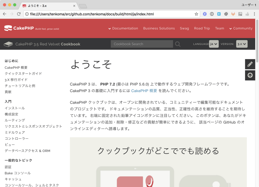Open the Chrome three-dot menu
This screenshot has width=259, height=187.
(254, 14)
